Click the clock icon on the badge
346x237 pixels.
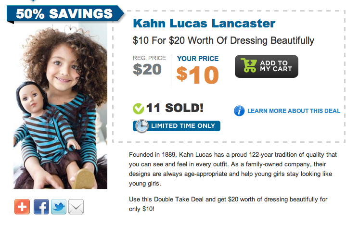[x=141, y=126]
